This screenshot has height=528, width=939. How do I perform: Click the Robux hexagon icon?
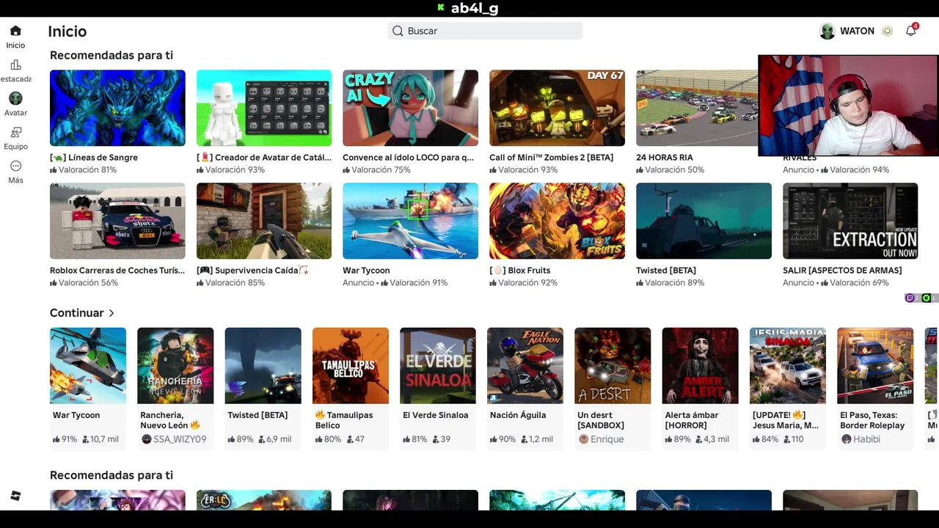click(888, 31)
